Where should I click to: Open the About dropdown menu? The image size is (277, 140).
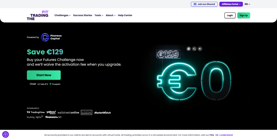click(x=110, y=15)
